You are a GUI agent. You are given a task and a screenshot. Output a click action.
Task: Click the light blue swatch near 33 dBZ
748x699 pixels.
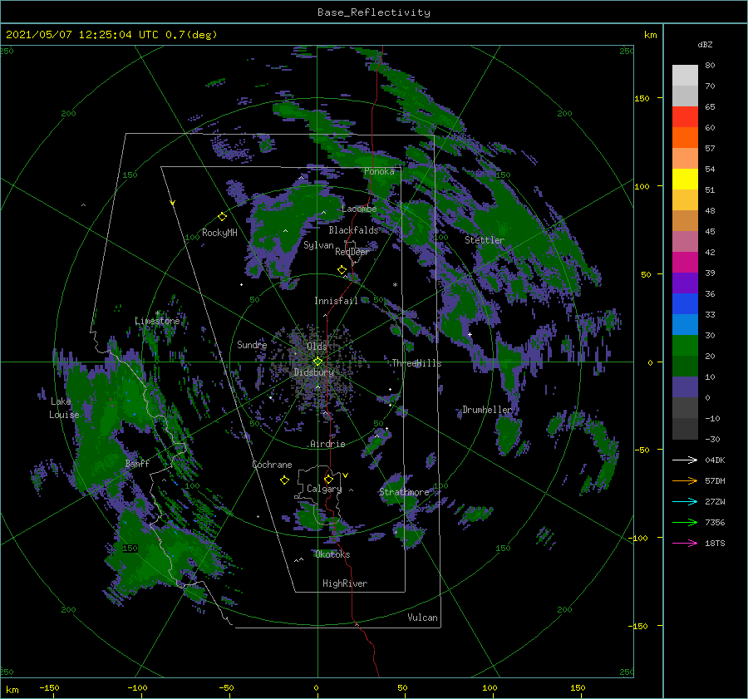(x=685, y=325)
